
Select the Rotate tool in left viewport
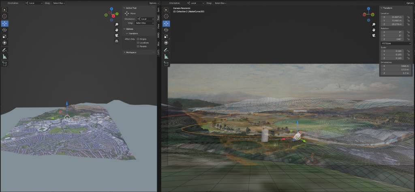tap(4, 30)
